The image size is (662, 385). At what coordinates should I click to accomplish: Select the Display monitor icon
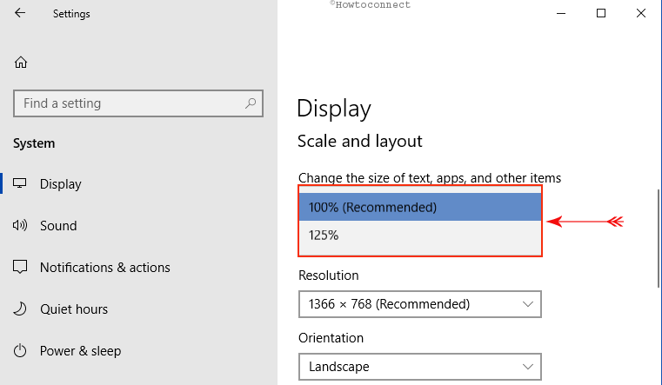pos(19,183)
